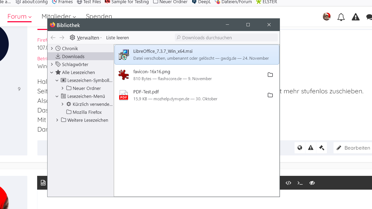Click the crossed-out eye spoiler icon
Viewport: 372px width, 209px height.
312,183
